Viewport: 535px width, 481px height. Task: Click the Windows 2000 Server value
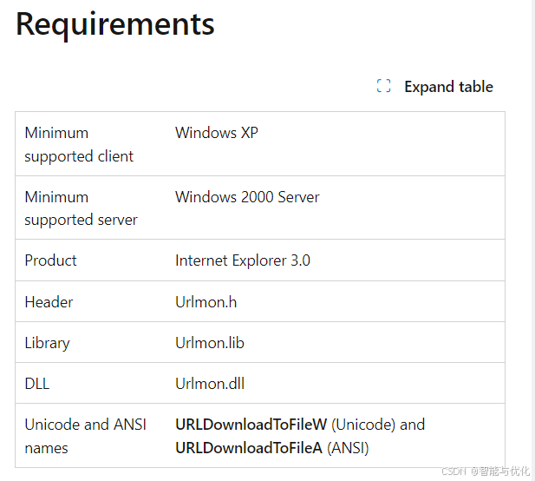[x=247, y=197]
